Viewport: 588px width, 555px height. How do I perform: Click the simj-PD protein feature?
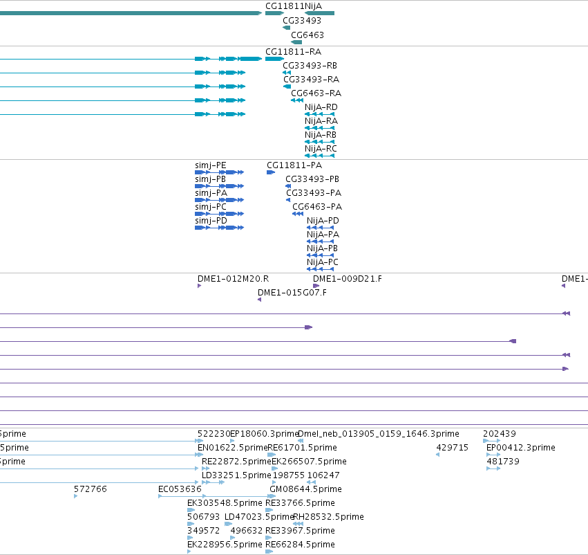[x=219, y=228]
